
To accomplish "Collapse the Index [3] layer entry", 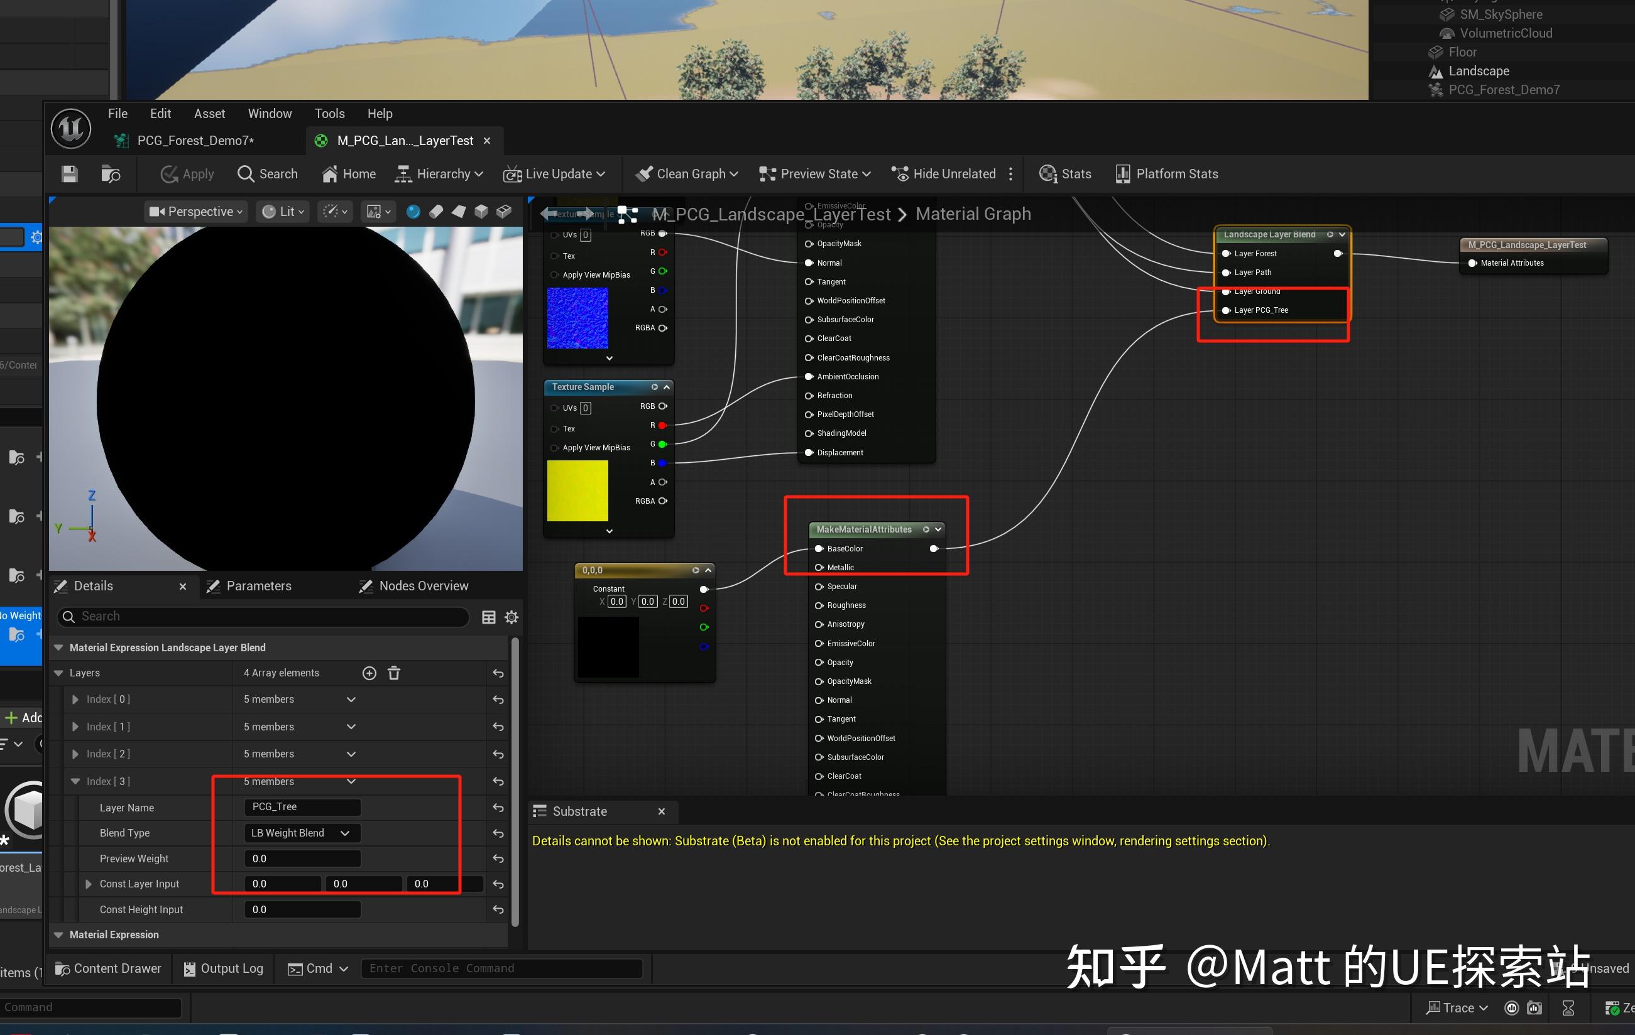I will (x=75, y=782).
